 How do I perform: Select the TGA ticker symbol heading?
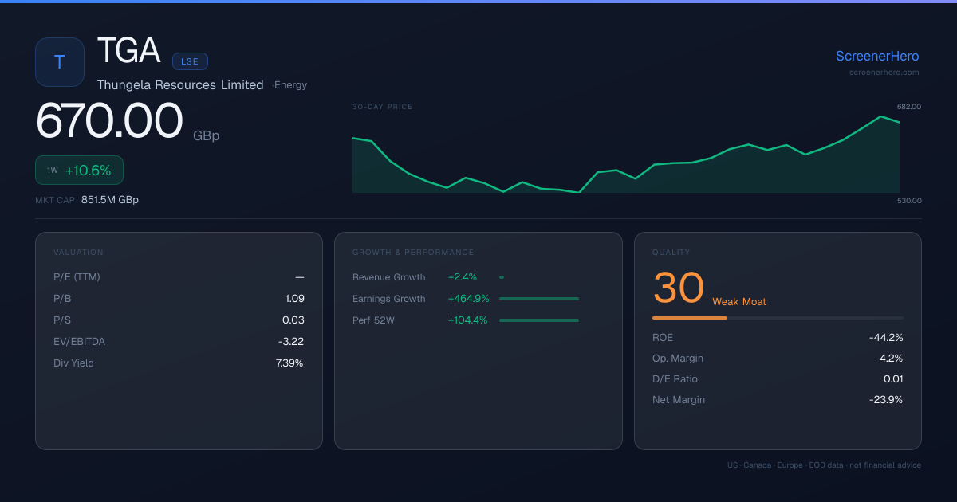pyautogui.click(x=129, y=52)
